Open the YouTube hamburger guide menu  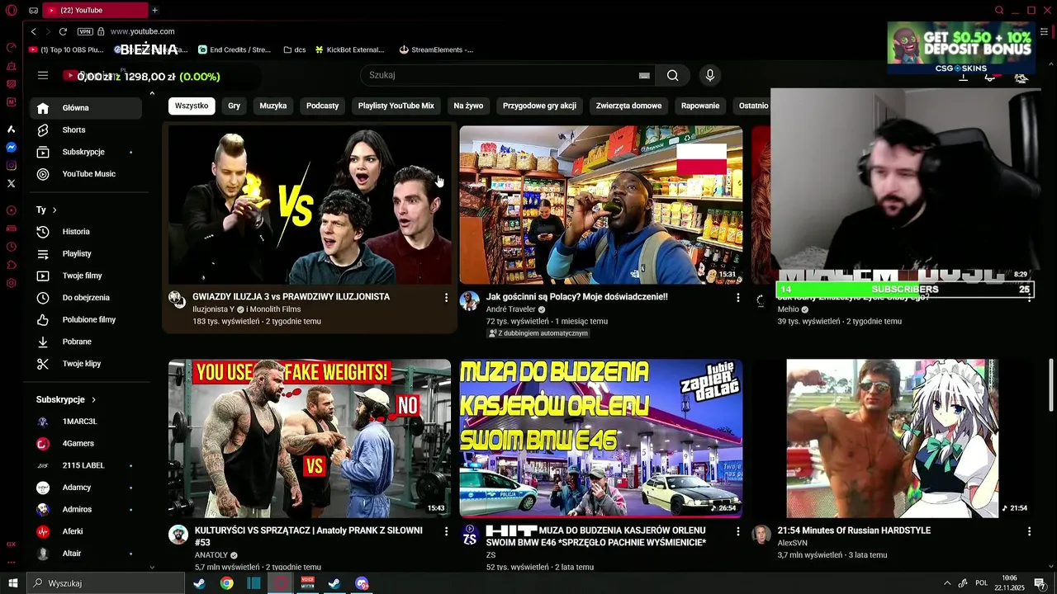tap(43, 75)
